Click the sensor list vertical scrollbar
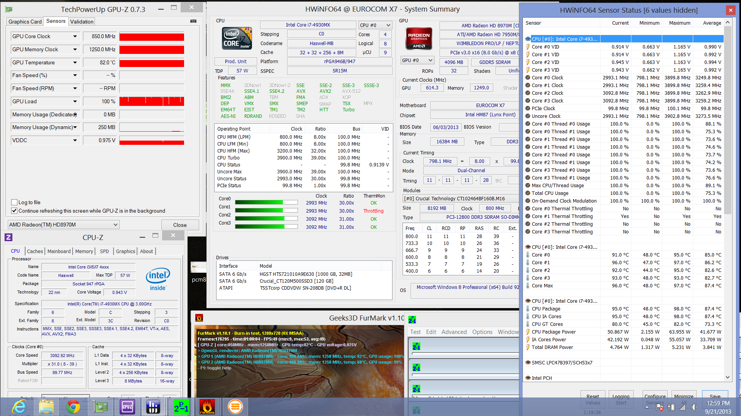741x416 pixels. (x=727, y=119)
